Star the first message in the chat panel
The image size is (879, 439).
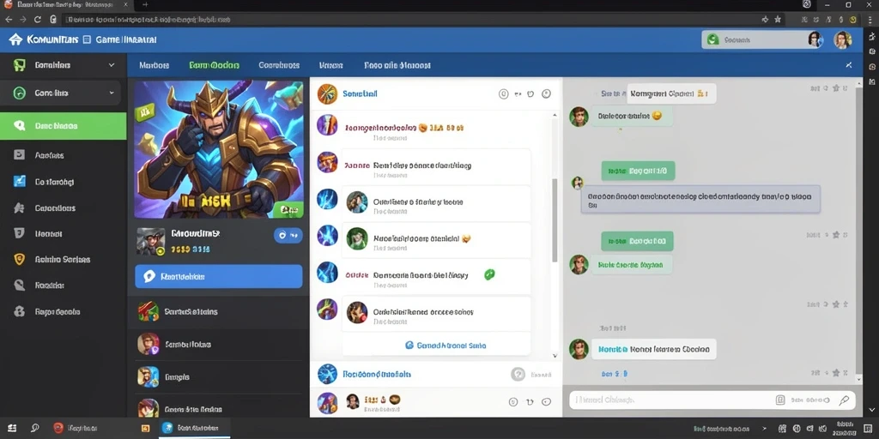[836, 88]
